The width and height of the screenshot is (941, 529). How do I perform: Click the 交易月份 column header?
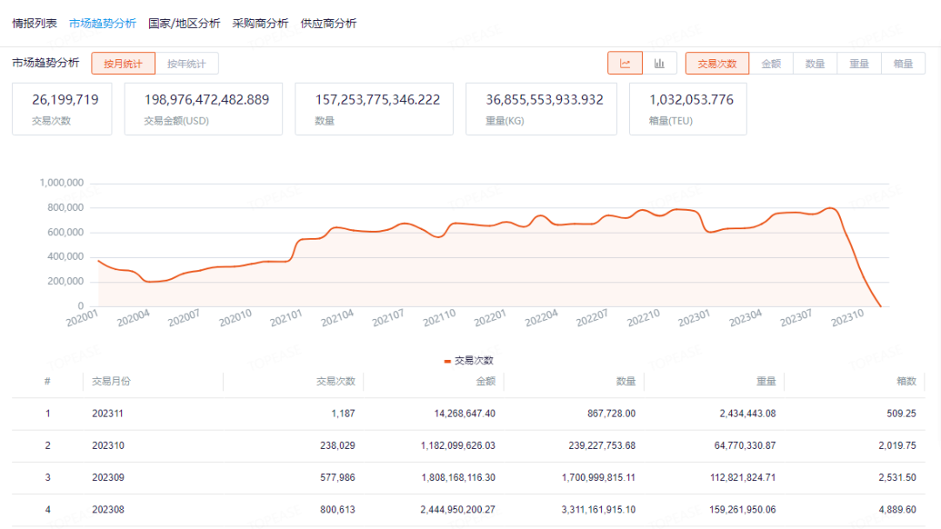(111, 382)
